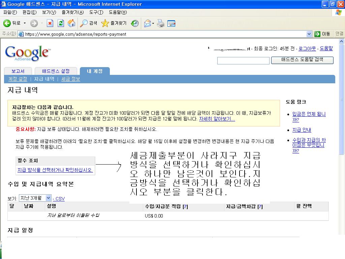Click the AdSense help search input field

tap(243, 61)
